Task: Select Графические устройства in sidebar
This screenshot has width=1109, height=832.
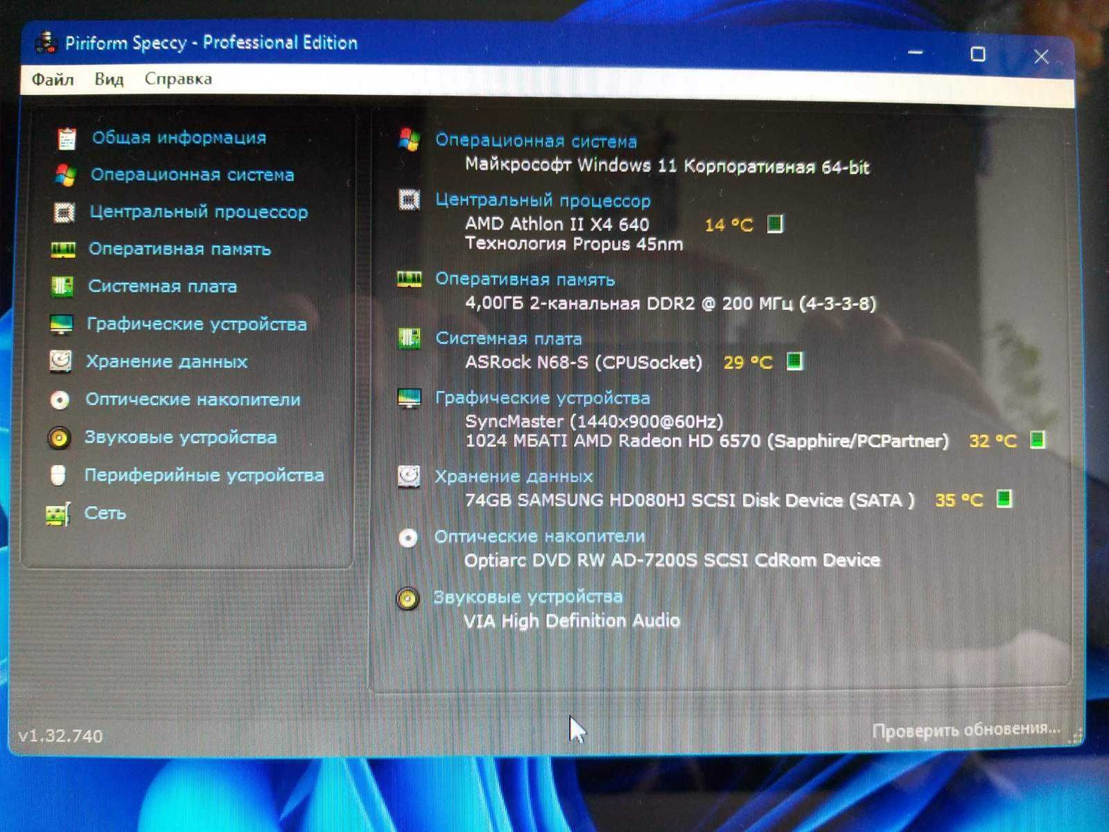Action: coord(196,324)
